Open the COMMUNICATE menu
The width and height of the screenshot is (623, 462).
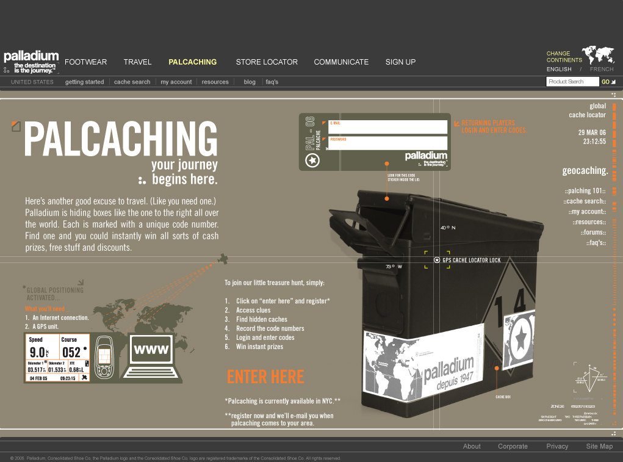coord(341,62)
